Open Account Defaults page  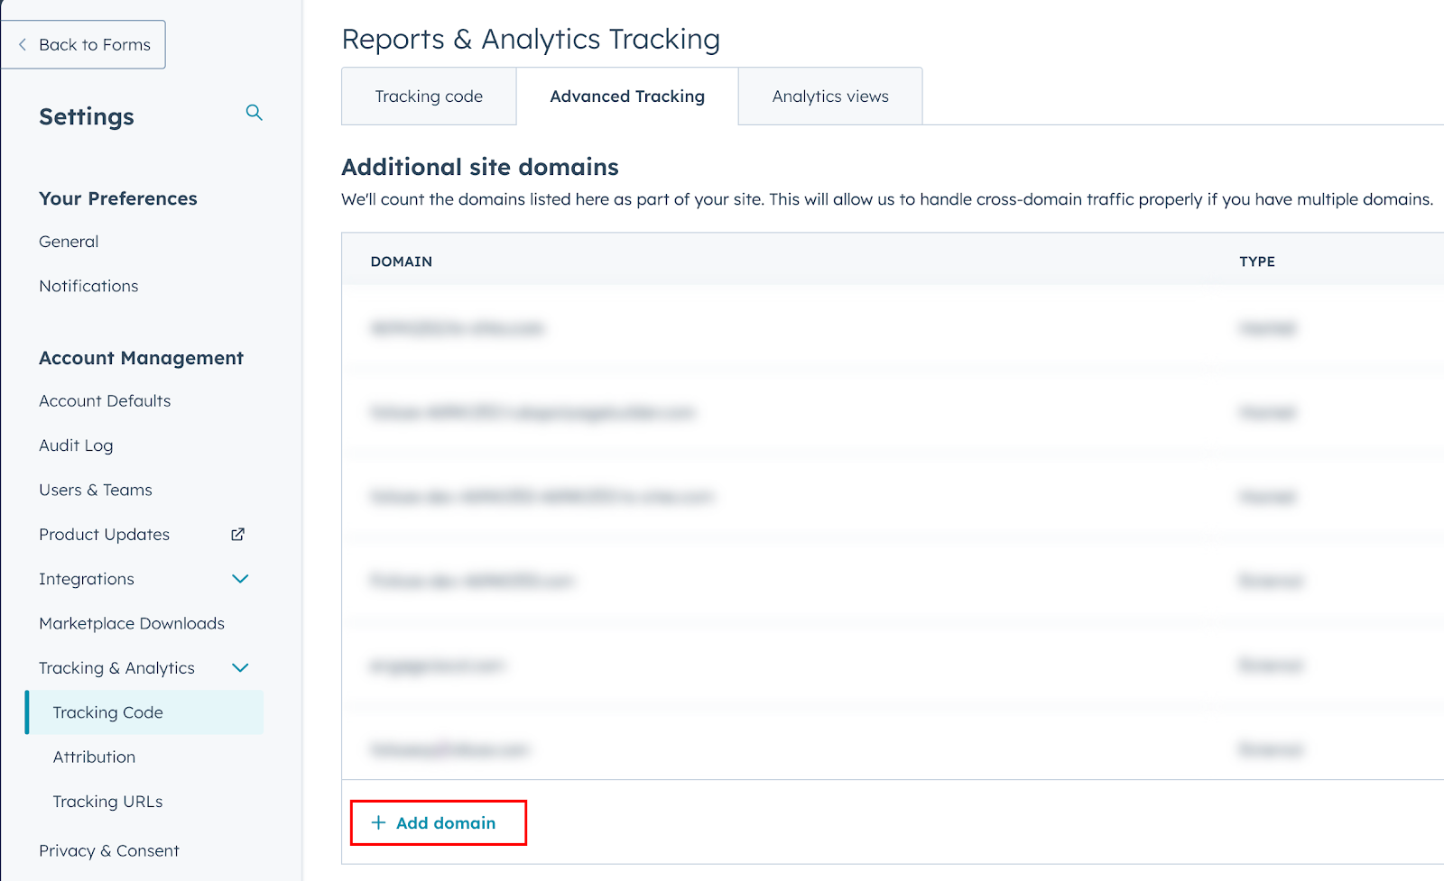tap(105, 401)
